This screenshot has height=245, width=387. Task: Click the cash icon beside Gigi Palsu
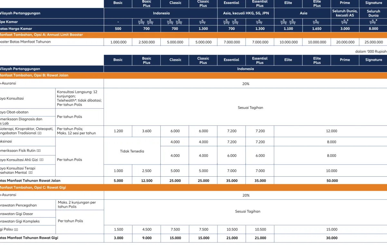pyautogui.click(x=16, y=230)
